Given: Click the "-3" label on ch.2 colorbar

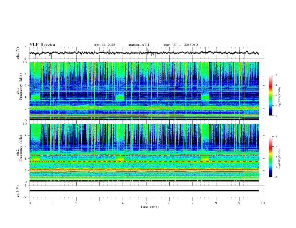Looking at the screenshot, I should pos(275,137).
